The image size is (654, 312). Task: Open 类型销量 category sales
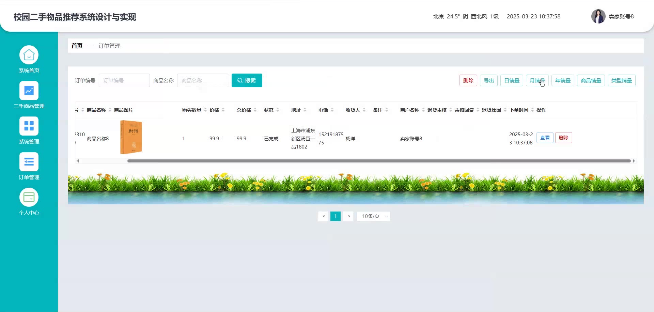pos(622,80)
